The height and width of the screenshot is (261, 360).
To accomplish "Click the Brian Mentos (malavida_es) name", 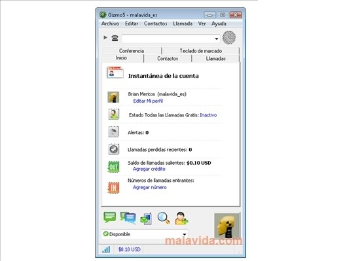I will tap(157, 94).
